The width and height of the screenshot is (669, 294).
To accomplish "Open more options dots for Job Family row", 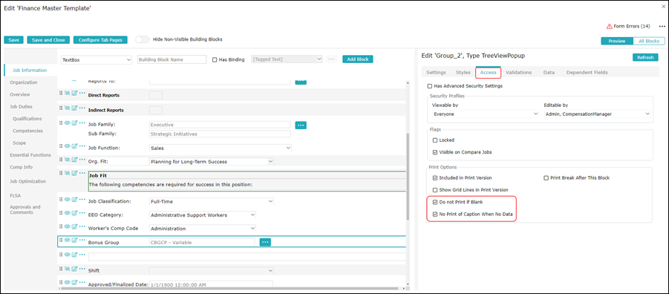I will 82,123.
